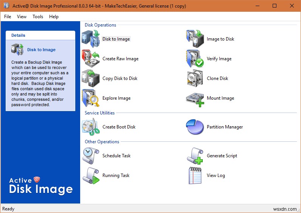Click the Disk to Image details link
The image size is (301, 213).
[x=41, y=50]
